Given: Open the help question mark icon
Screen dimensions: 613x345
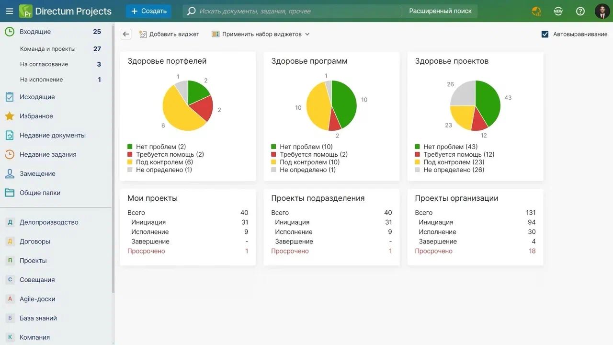Looking at the screenshot, I should 580,11.
